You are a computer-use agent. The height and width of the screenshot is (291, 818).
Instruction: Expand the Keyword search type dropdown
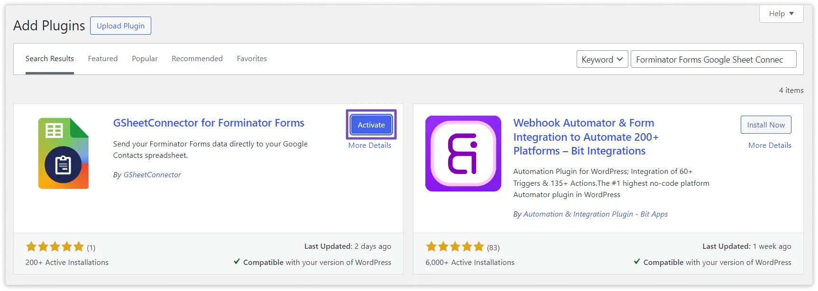click(602, 59)
